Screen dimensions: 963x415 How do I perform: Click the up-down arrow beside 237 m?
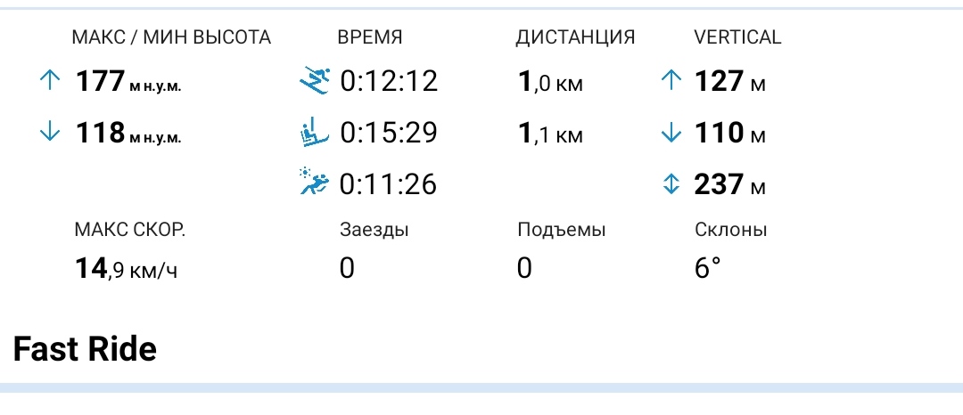pyautogui.click(x=671, y=184)
